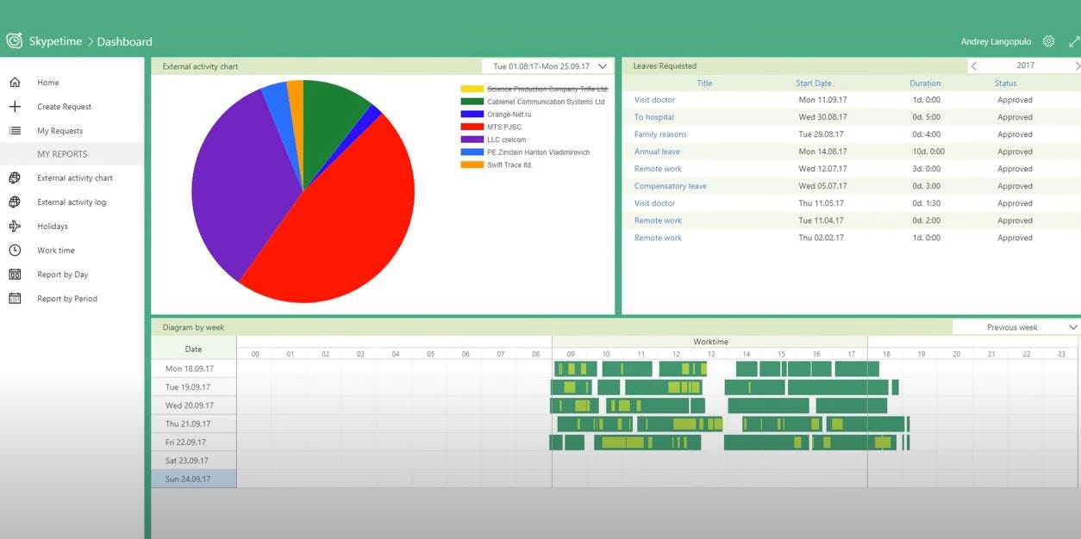This screenshot has height=539, width=1081.
Task: Go to next year arrow
Action: 1077,65
